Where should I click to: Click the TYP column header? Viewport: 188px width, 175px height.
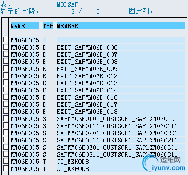coord(48,26)
